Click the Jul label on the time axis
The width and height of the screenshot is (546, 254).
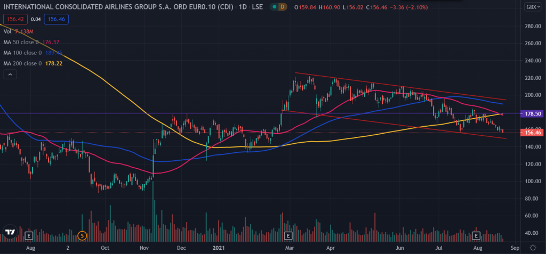439,248
